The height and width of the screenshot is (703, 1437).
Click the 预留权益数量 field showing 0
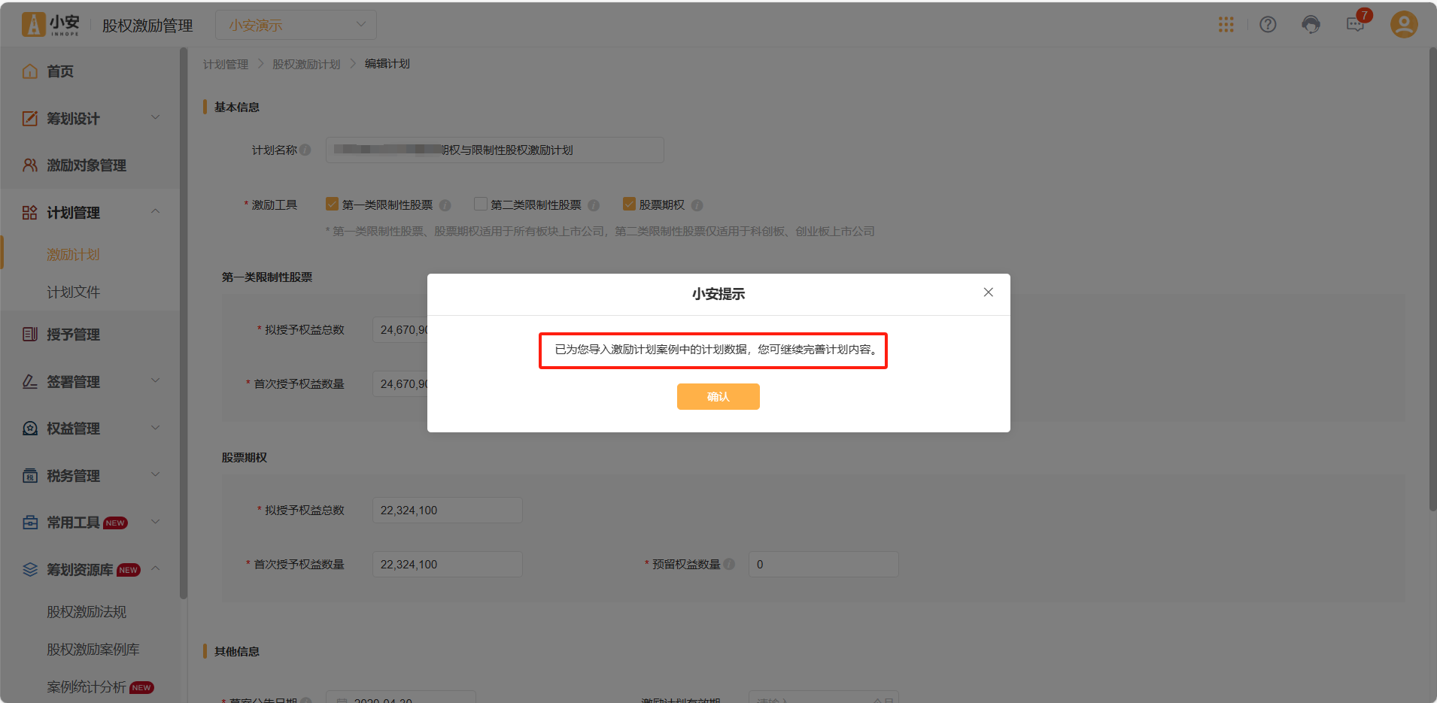tap(824, 564)
